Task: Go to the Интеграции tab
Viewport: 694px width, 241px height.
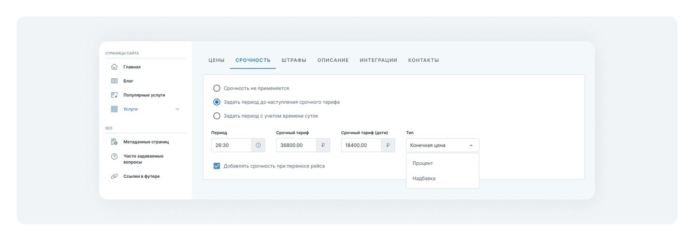Action: [379, 60]
